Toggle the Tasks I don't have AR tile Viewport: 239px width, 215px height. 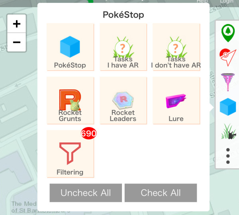(176, 47)
